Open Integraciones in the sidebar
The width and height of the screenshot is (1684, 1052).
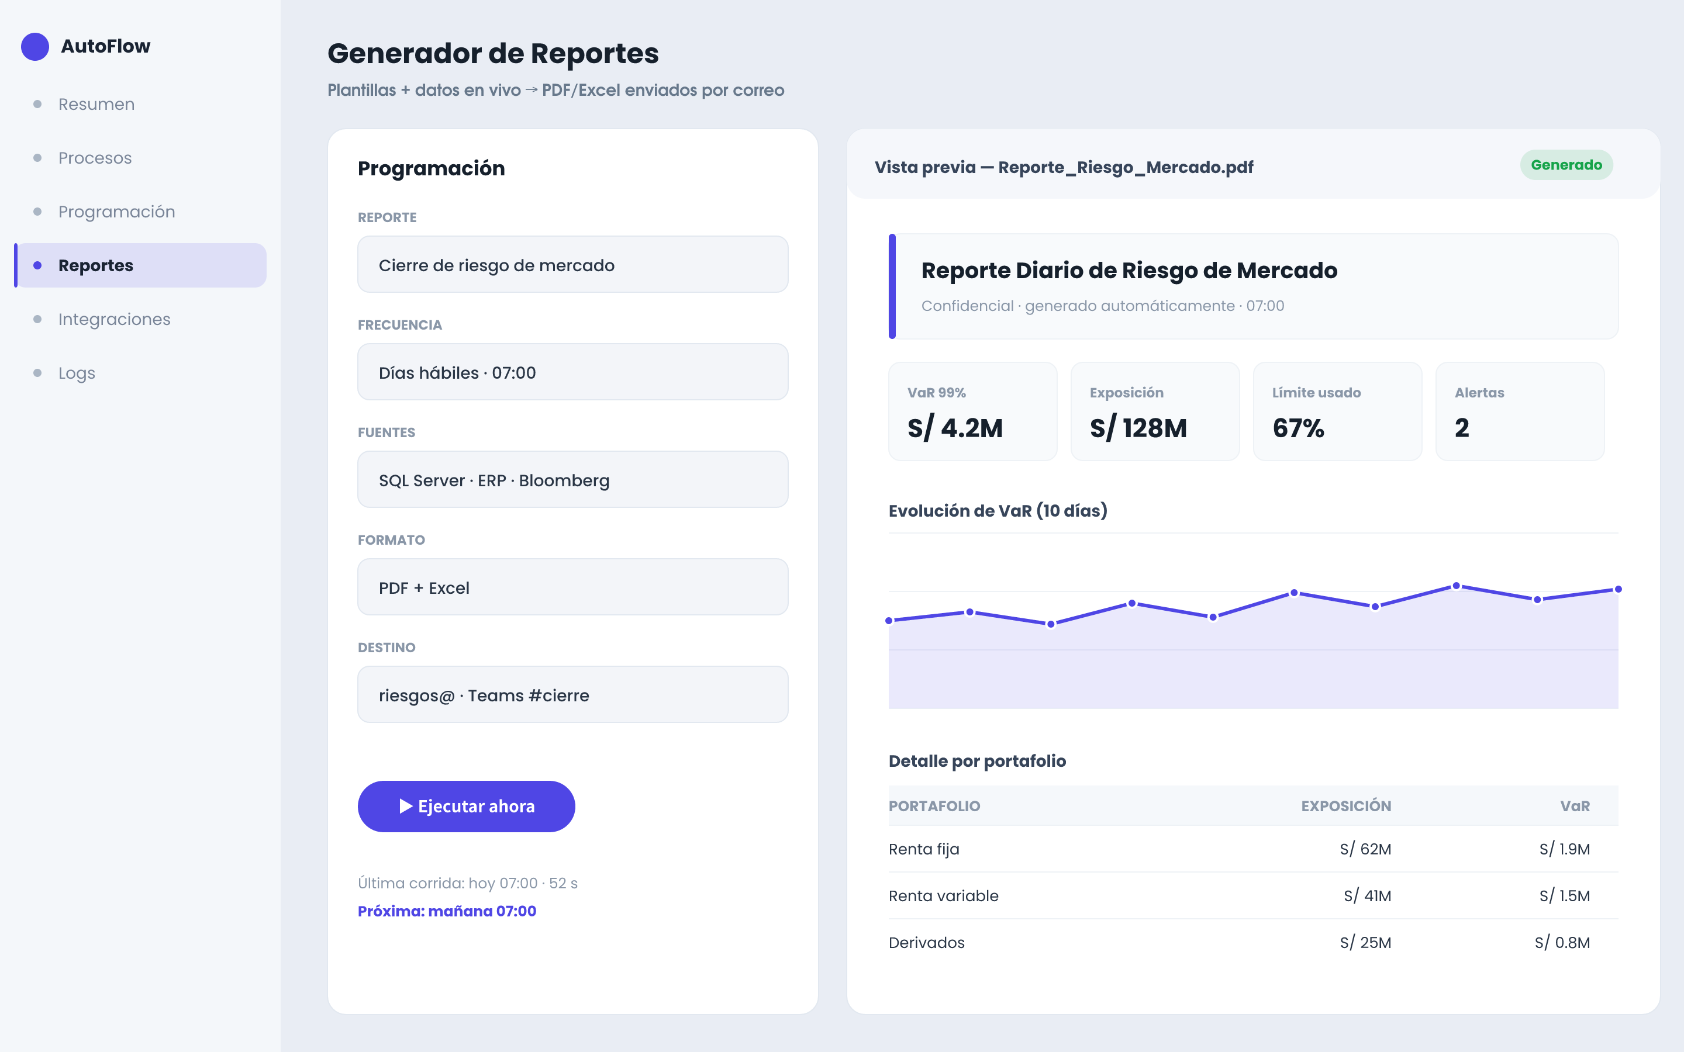(140, 319)
